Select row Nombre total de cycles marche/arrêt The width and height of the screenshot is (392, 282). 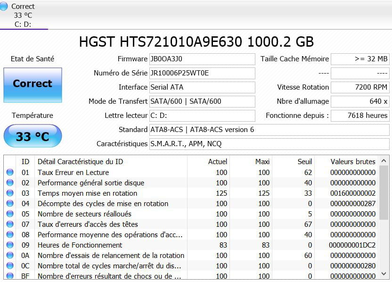(191, 266)
